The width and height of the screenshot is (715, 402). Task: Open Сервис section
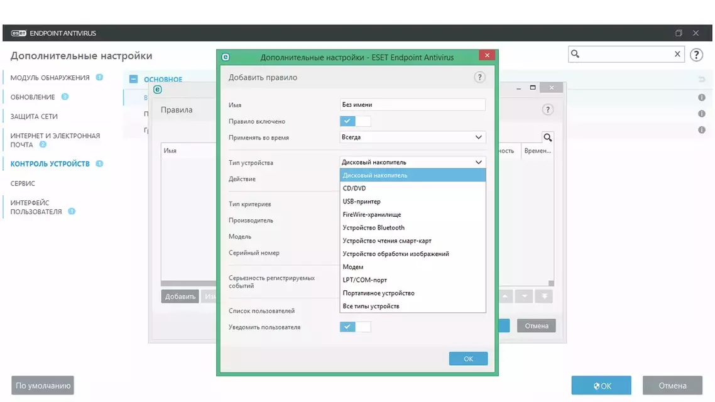click(23, 183)
